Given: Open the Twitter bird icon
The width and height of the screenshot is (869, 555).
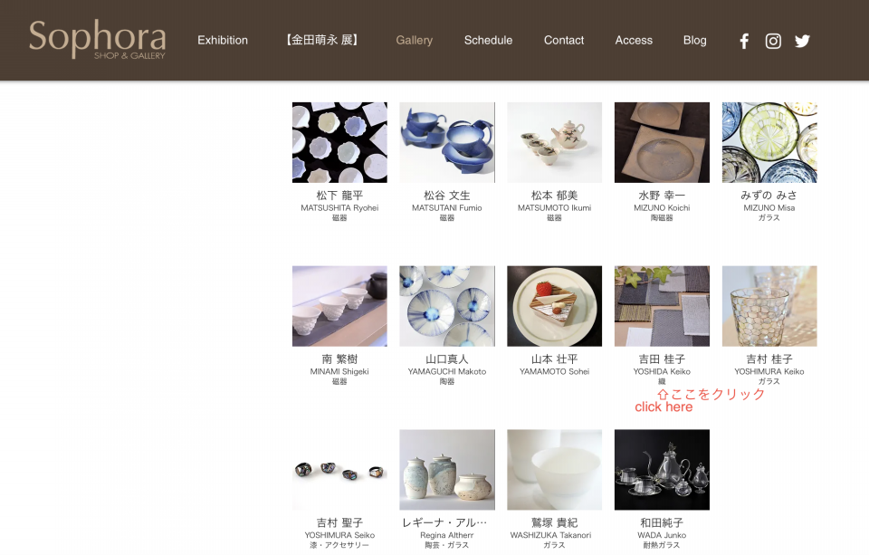Looking at the screenshot, I should coord(802,41).
